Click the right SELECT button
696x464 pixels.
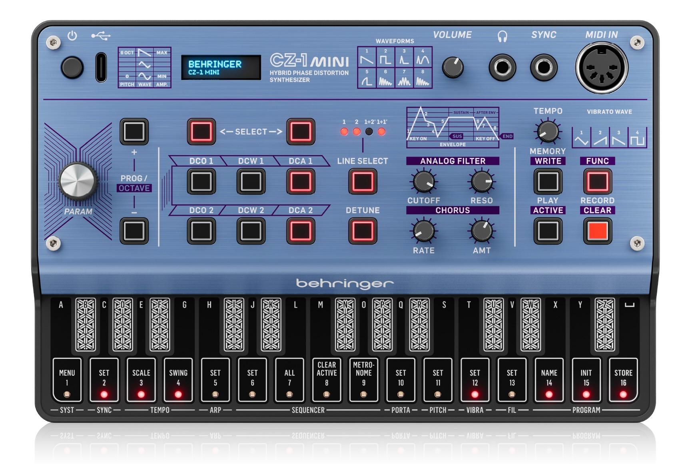point(301,131)
